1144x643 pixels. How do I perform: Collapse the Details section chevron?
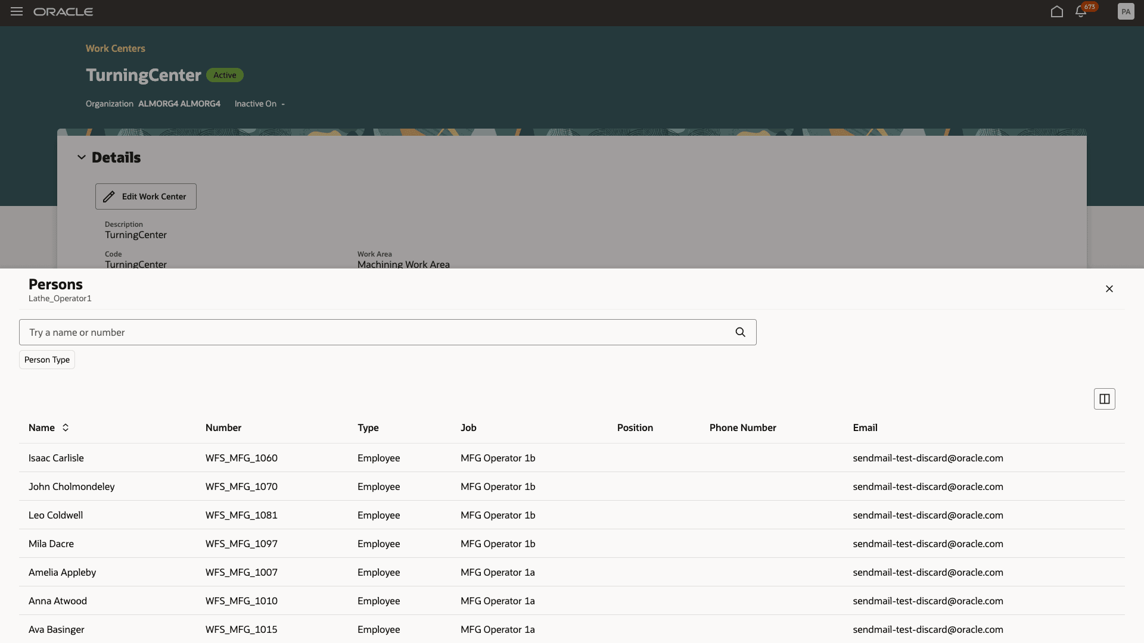click(82, 157)
